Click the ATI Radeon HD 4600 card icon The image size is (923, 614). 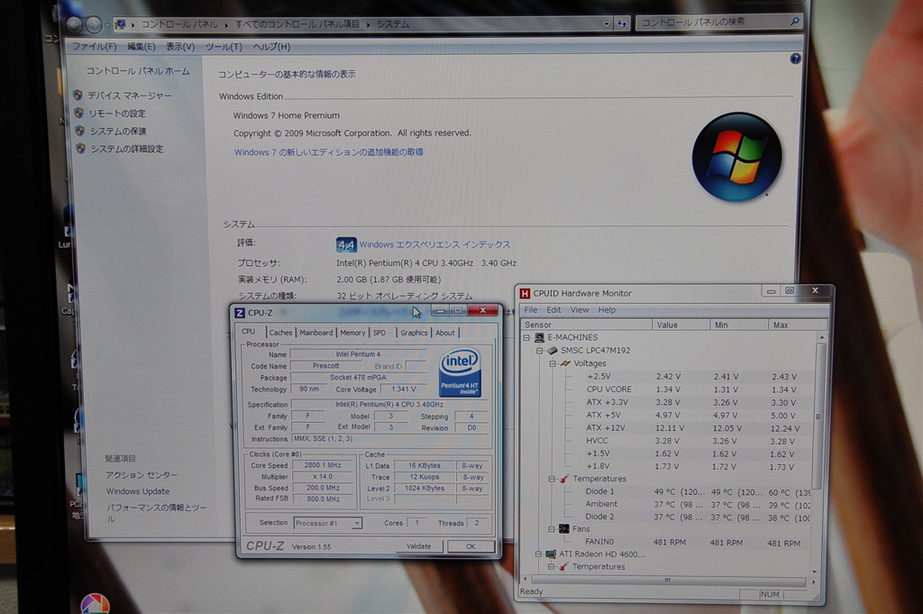pyautogui.click(x=551, y=554)
